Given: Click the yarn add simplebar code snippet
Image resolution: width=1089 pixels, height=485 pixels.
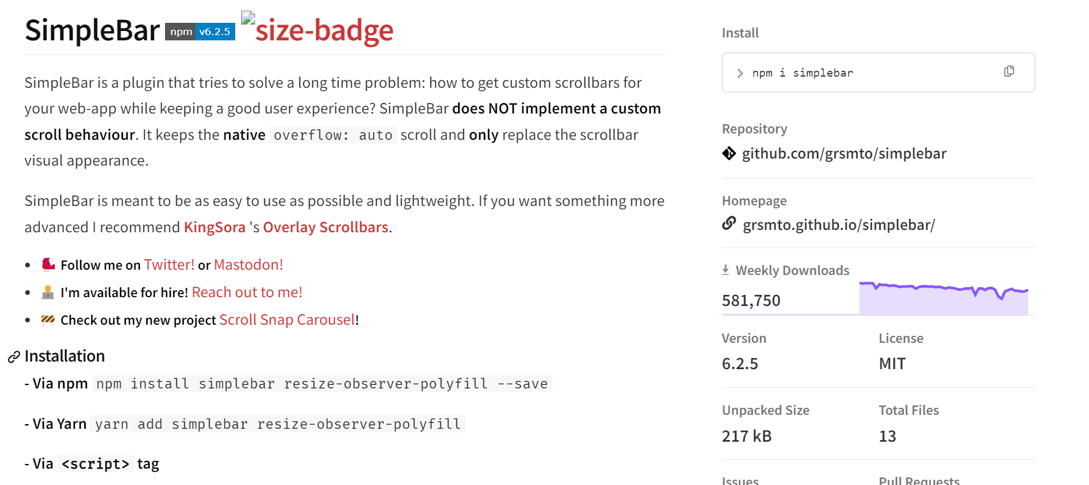Looking at the screenshot, I should [x=278, y=424].
